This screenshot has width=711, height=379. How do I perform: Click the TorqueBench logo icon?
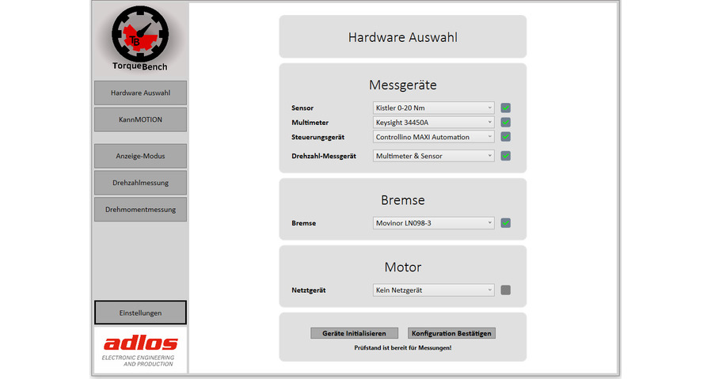pos(140,37)
